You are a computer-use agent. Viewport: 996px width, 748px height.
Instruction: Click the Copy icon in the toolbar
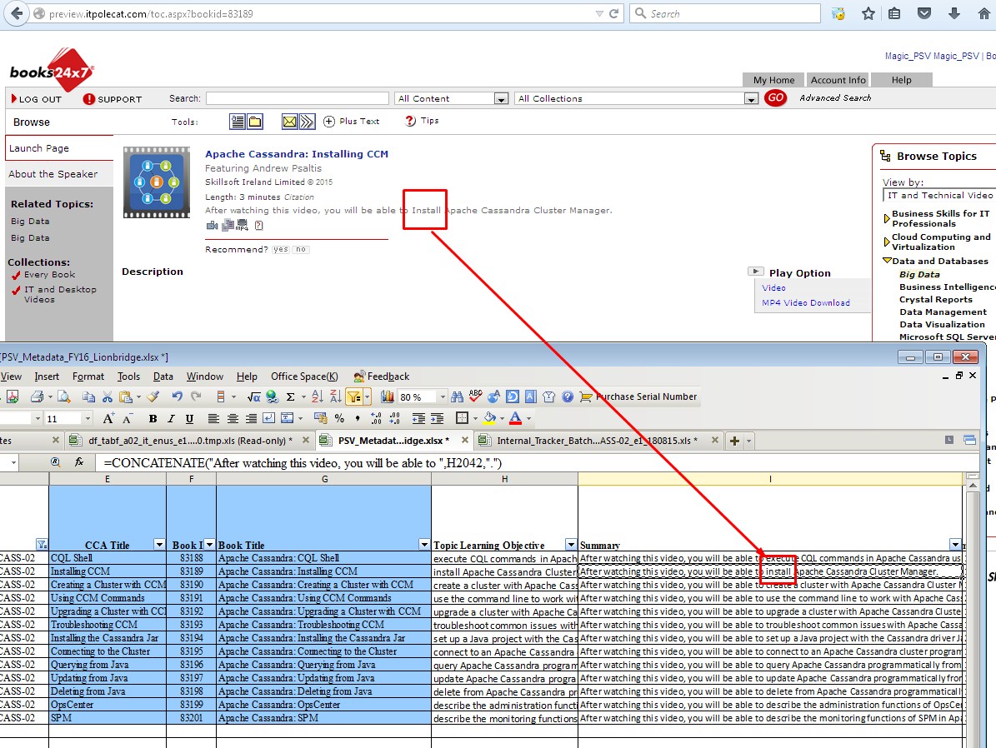[89, 396]
